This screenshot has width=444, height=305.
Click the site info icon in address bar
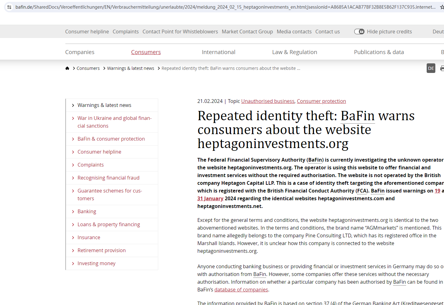click(x=9, y=7)
